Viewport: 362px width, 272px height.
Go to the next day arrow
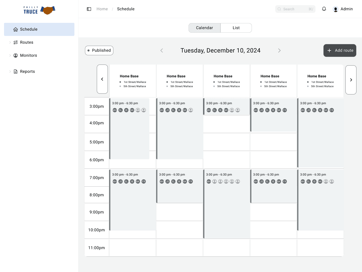[279, 50]
